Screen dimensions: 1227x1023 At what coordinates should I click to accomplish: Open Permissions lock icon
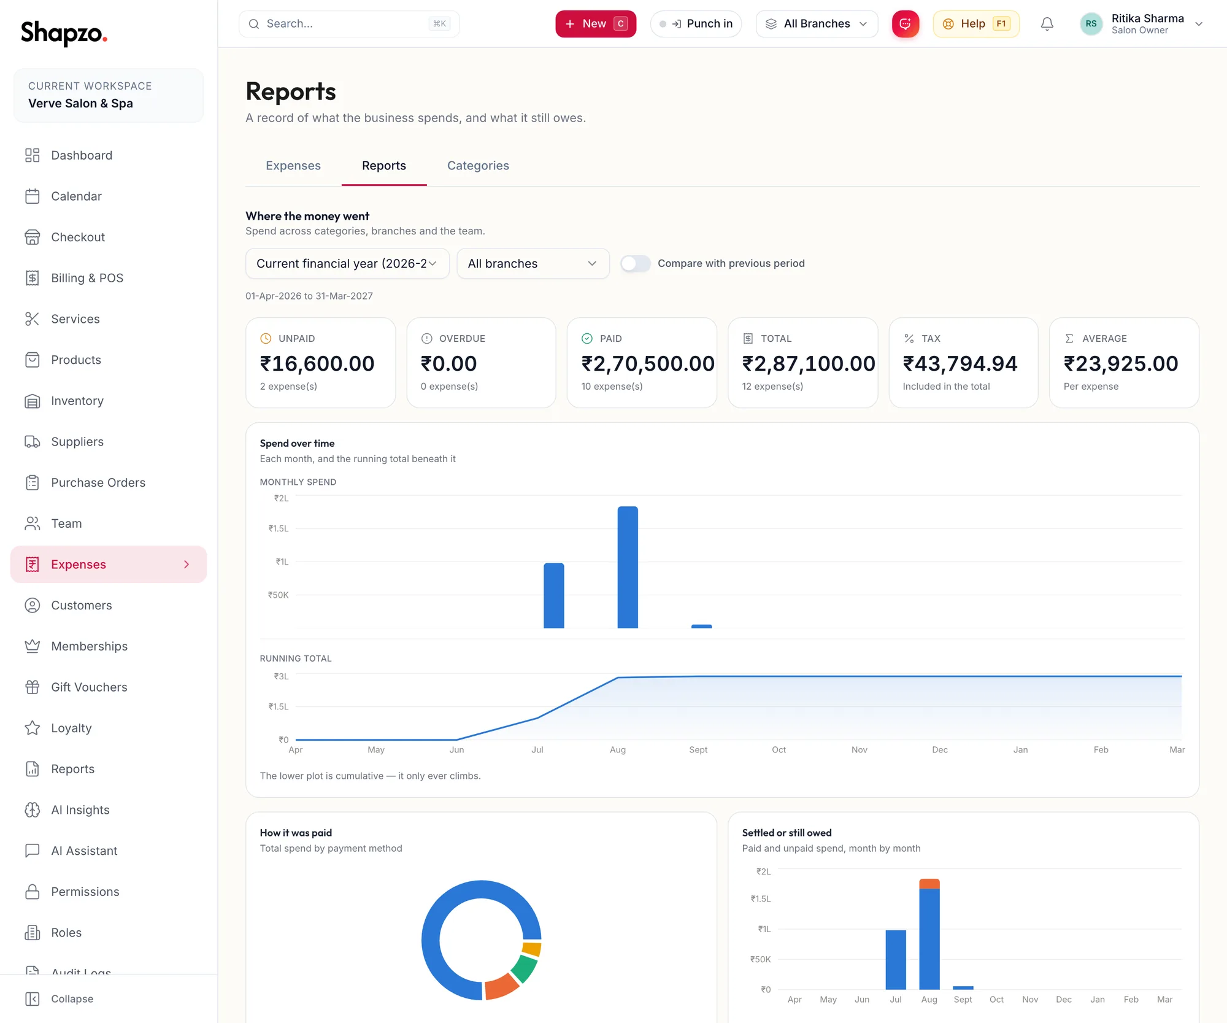point(32,892)
